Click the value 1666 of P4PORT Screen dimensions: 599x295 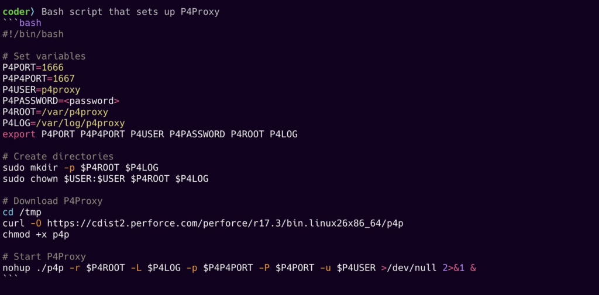click(x=52, y=68)
